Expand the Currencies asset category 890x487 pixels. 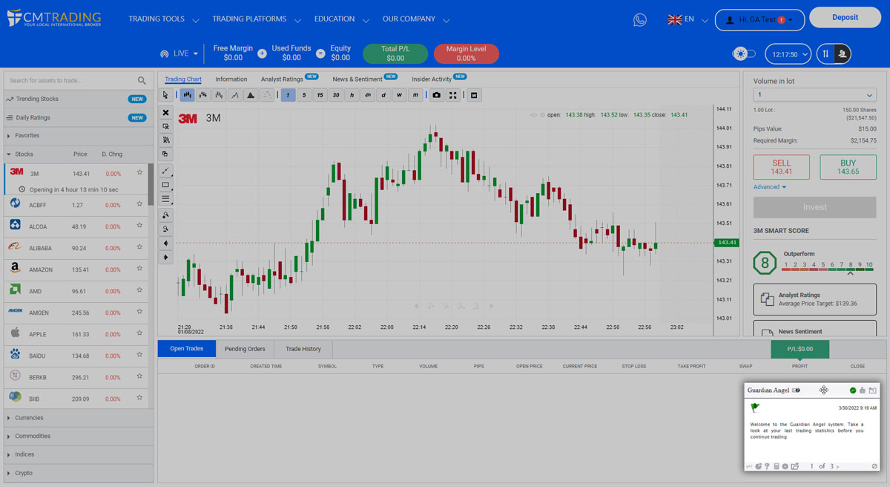tap(78, 418)
